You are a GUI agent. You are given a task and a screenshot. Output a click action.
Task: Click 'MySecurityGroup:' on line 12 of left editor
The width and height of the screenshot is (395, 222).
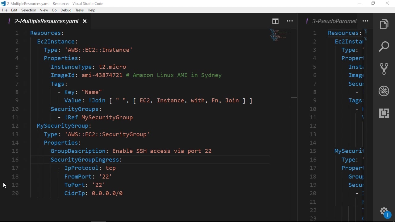[64, 126]
